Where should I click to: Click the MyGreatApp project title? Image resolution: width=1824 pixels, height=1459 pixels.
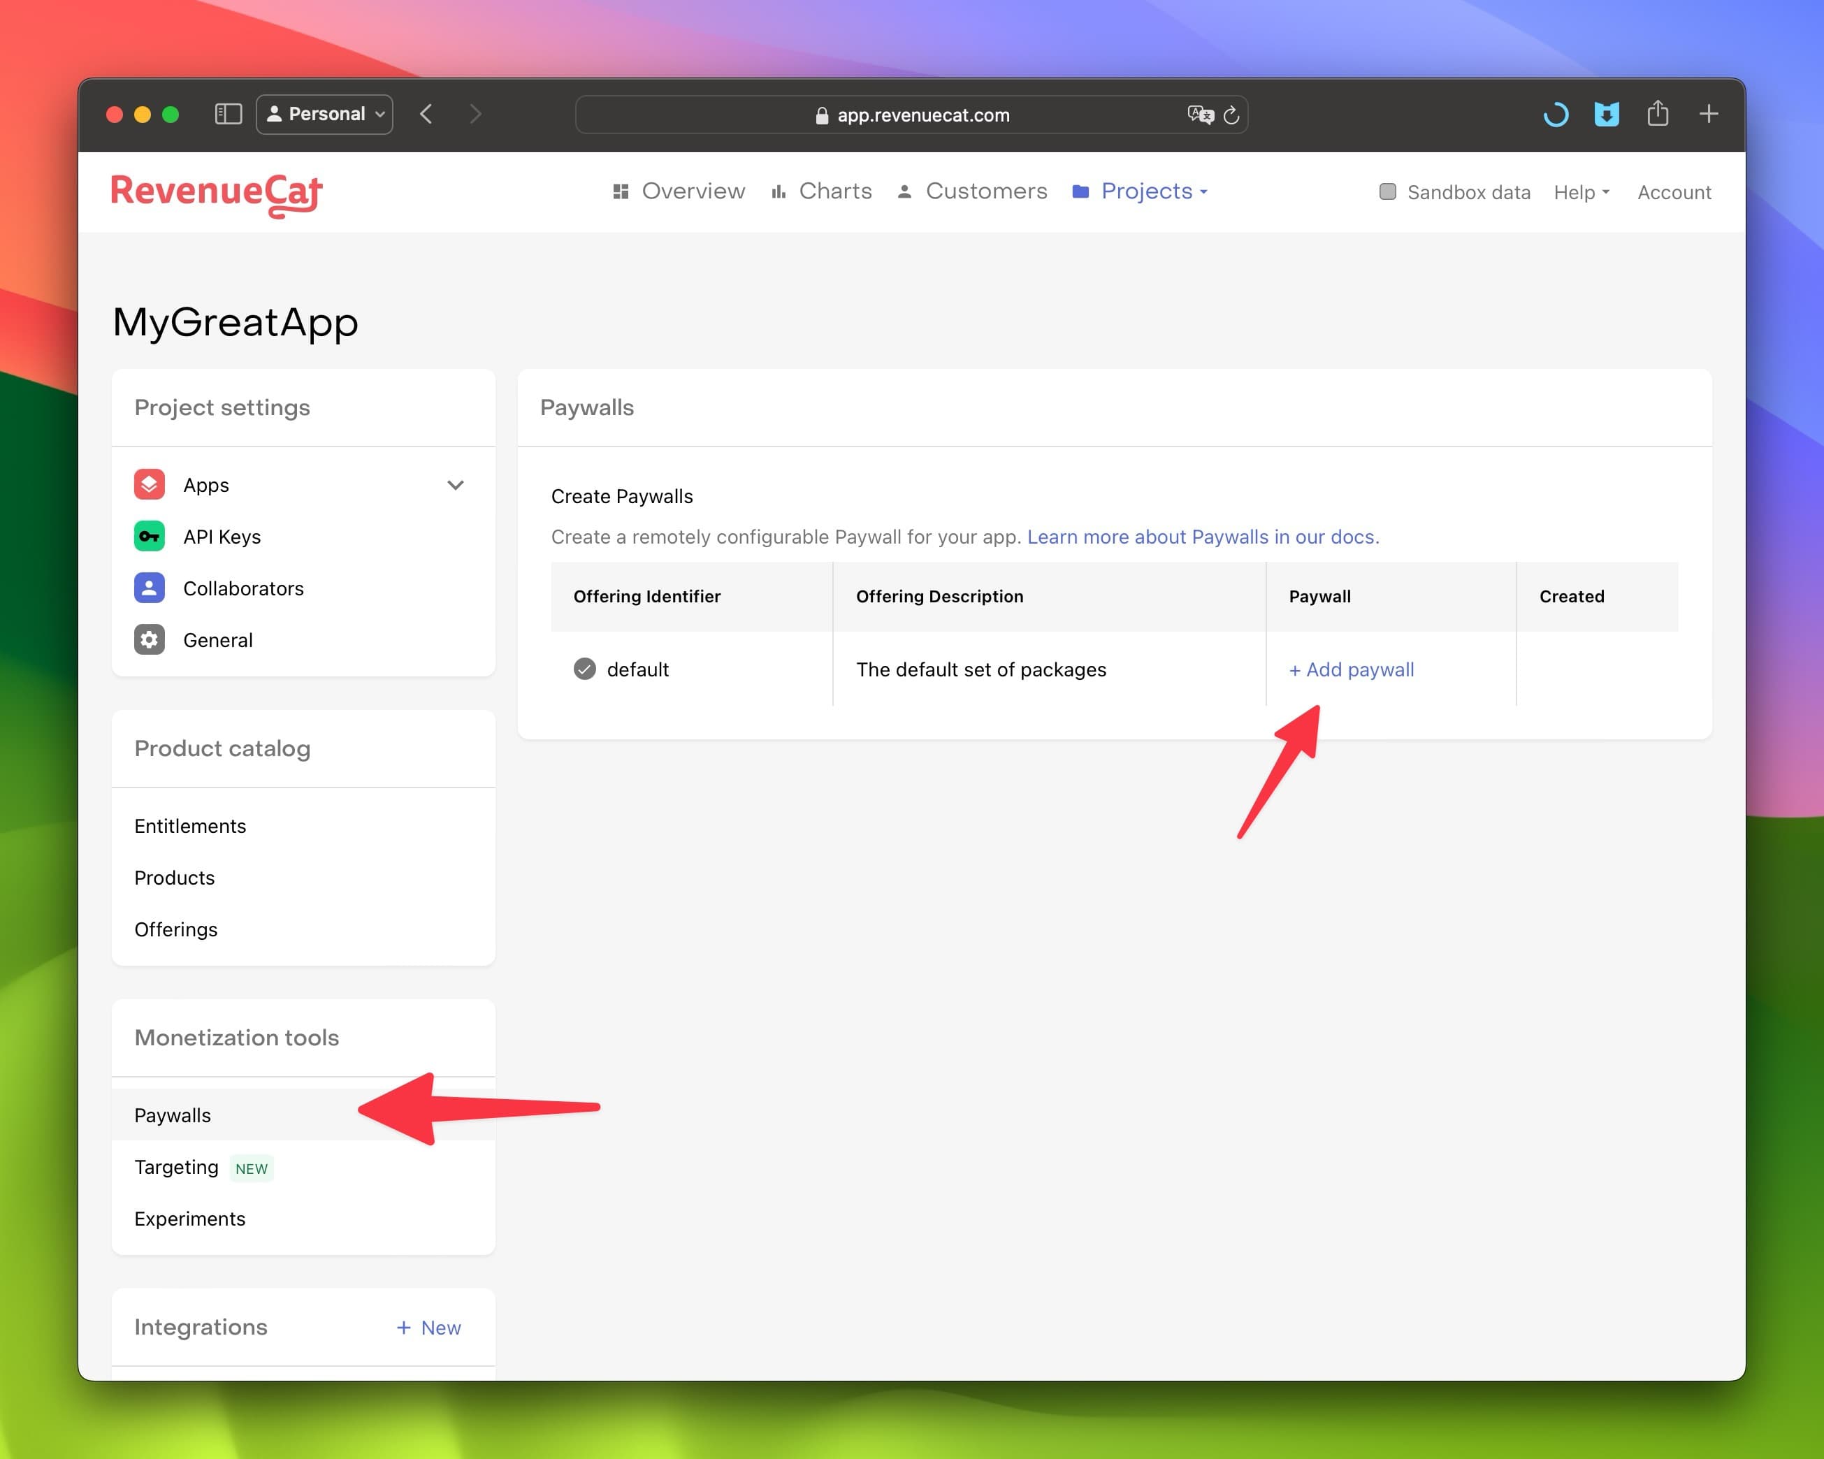(236, 321)
